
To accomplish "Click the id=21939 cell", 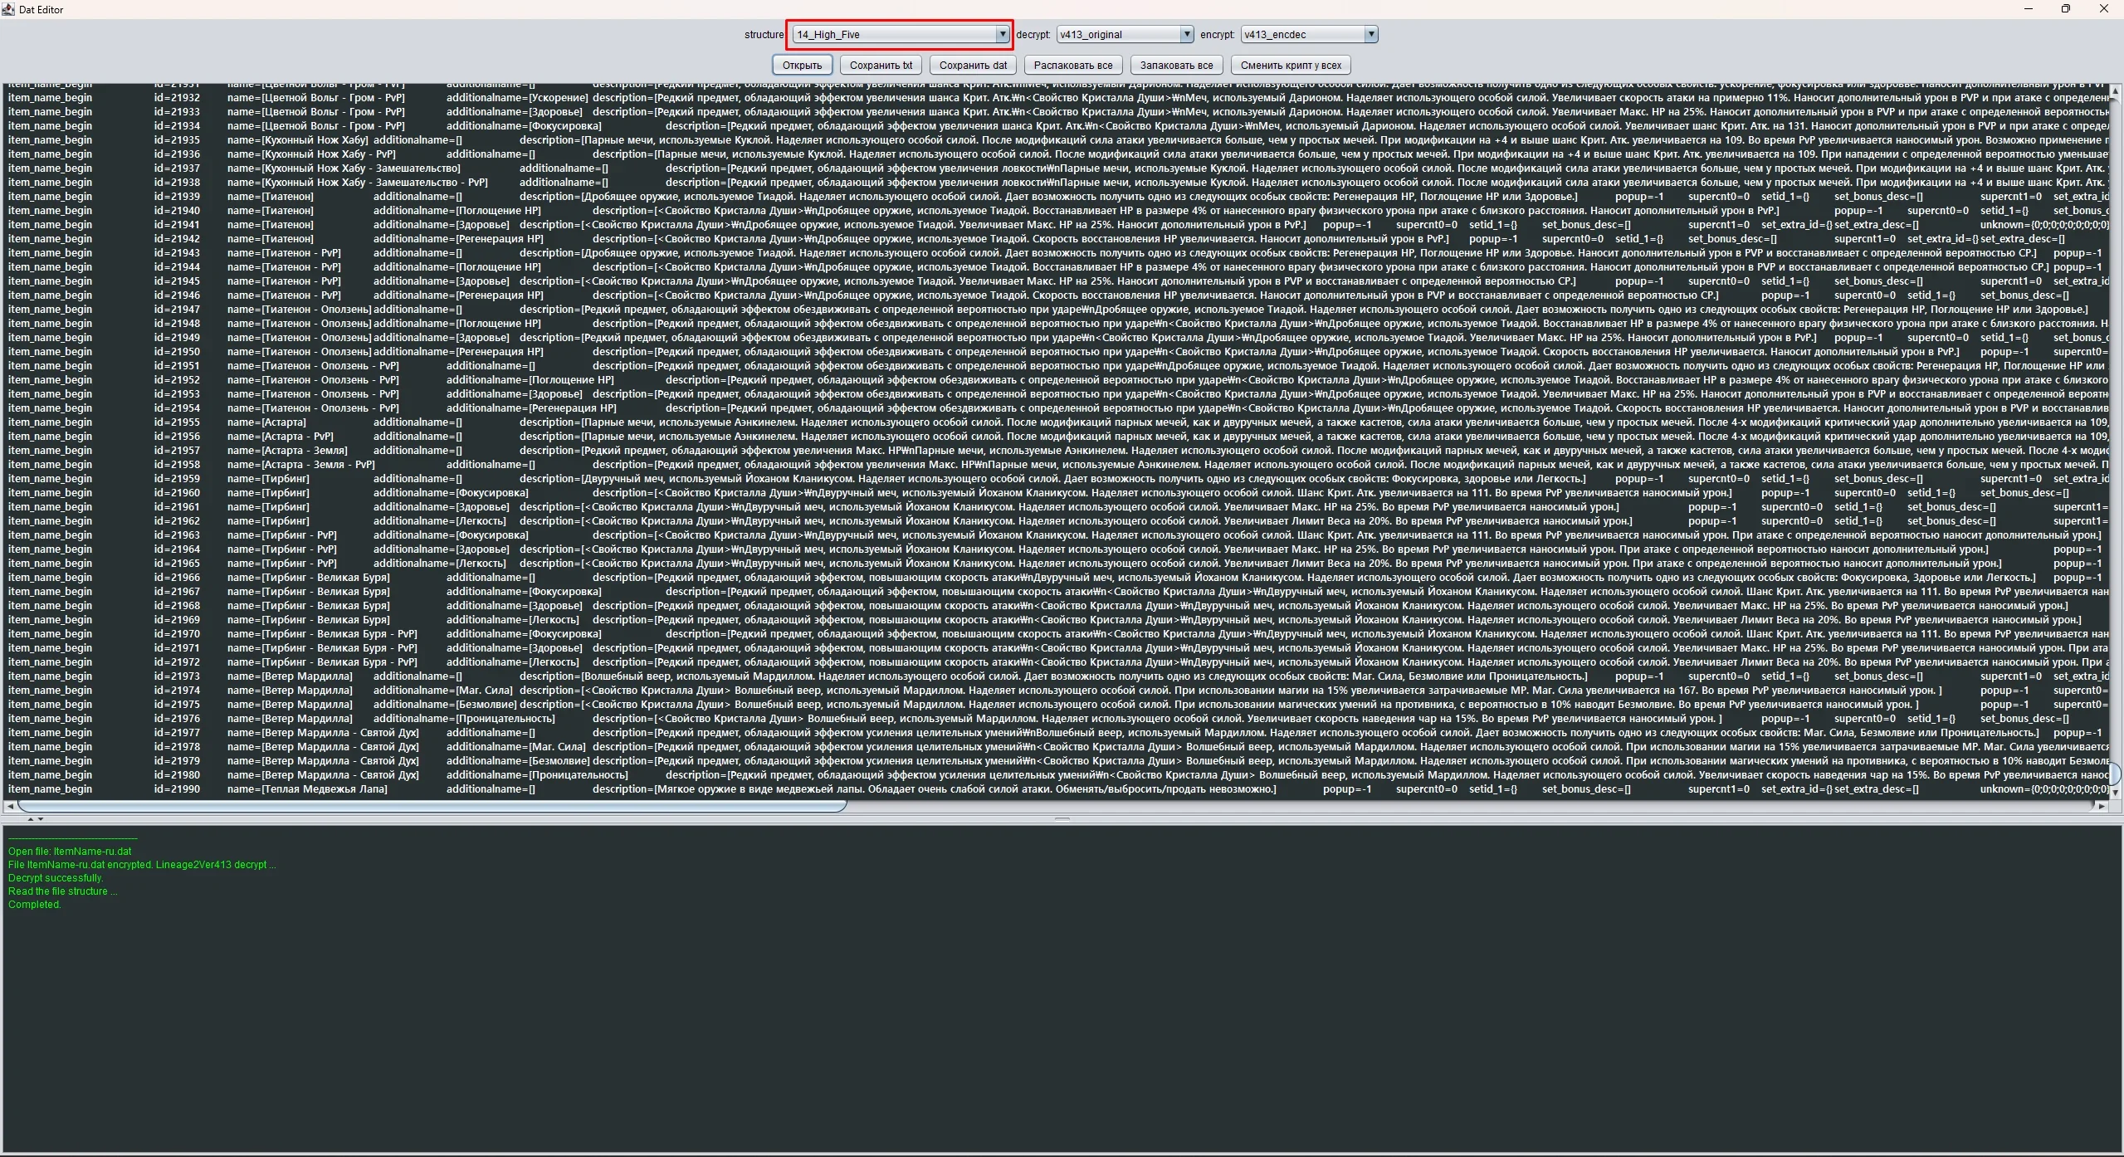I will pyautogui.click(x=177, y=197).
